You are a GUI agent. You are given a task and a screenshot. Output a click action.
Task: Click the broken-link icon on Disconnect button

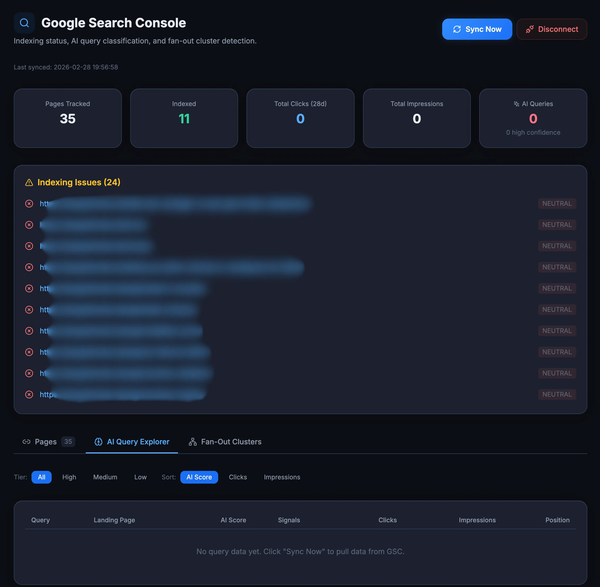pos(530,29)
